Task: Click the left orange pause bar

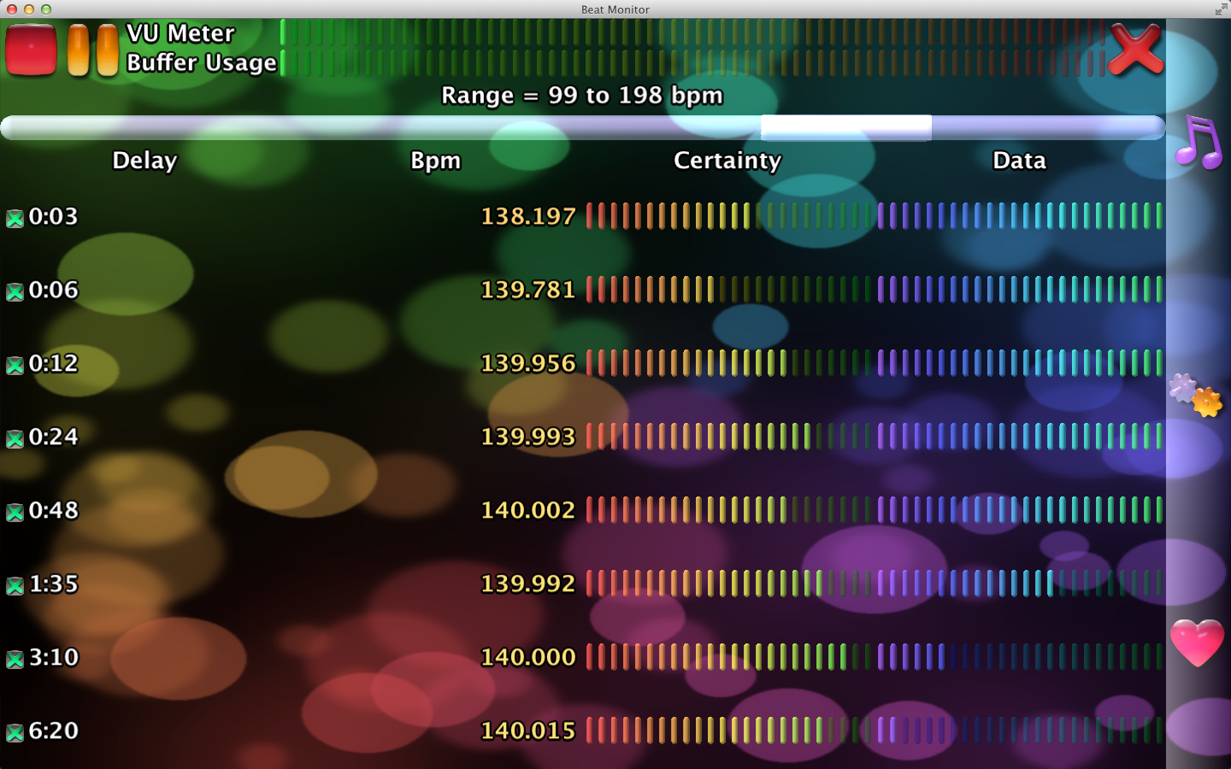Action: click(78, 50)
